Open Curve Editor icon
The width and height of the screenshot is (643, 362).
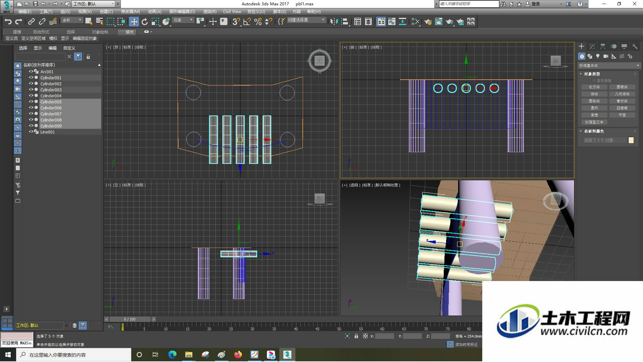point(392,22)
